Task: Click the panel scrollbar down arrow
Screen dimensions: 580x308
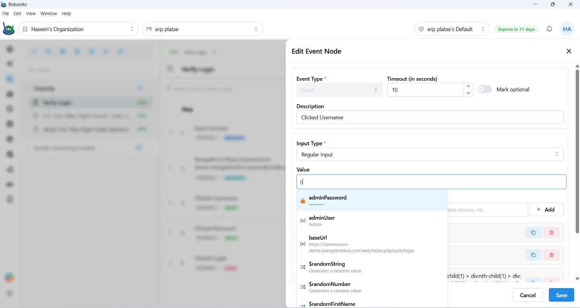Action: pos(577,279)
